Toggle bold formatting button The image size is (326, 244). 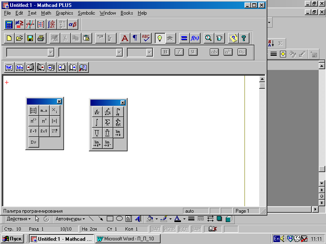(x=165, y=52)
